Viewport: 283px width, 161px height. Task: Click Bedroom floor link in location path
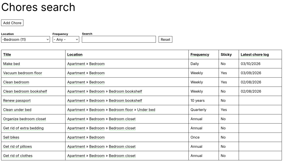pyautogui.click(x=121, y=110)
